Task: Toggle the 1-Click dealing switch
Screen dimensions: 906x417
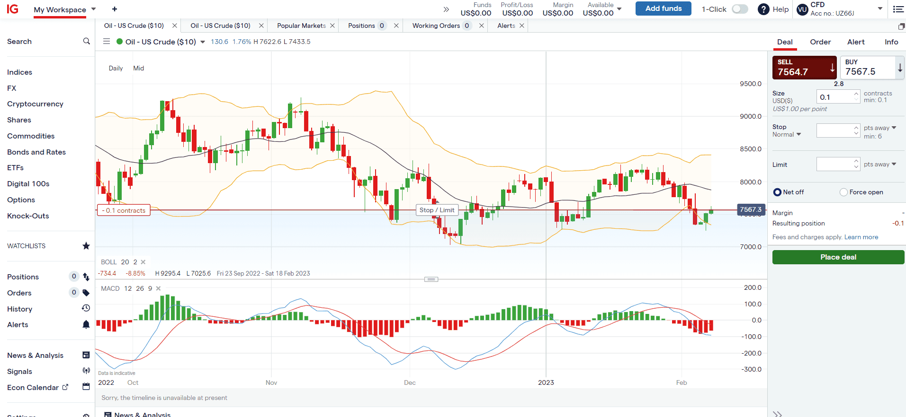Action: pos(740,9)
